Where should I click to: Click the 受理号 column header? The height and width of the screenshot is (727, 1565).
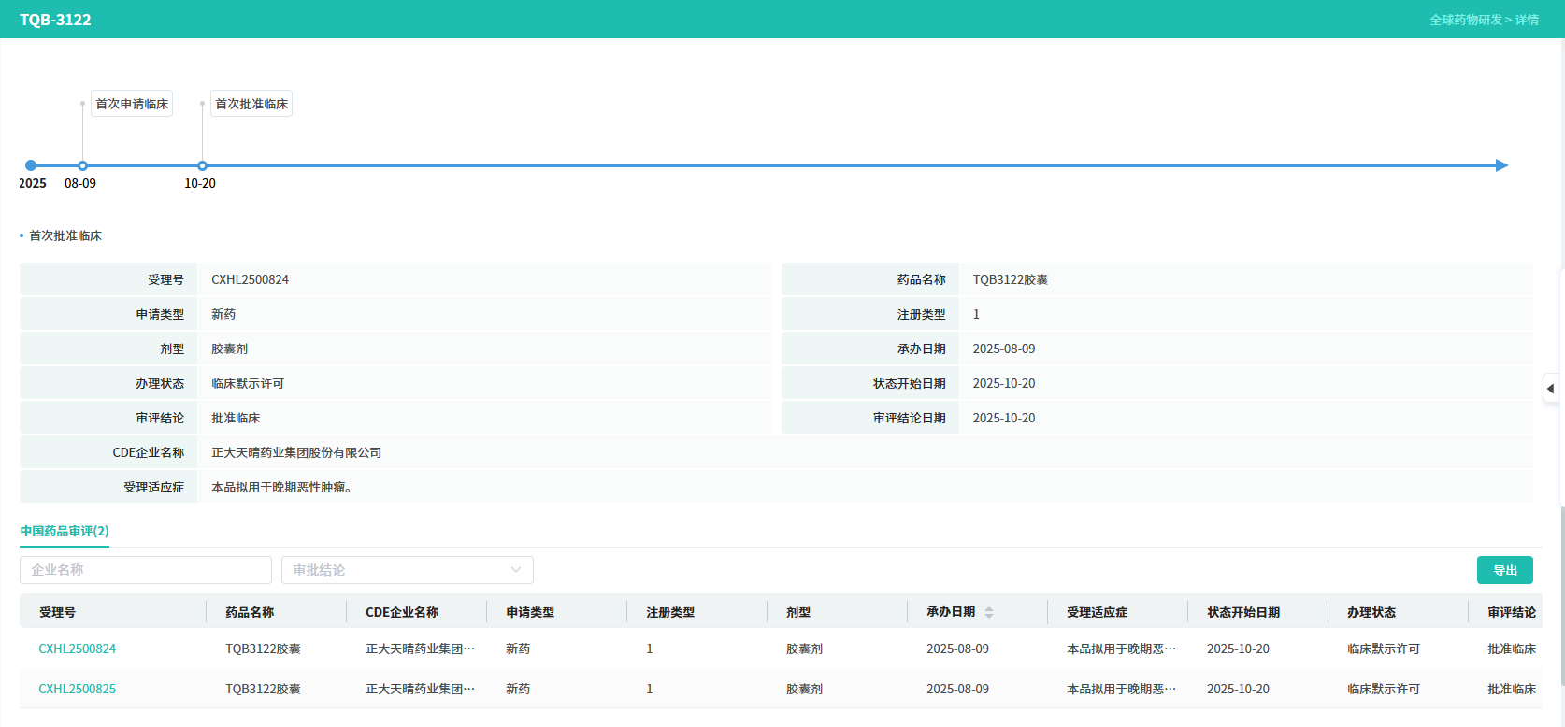pyautogui.click(x=58, y=612)
